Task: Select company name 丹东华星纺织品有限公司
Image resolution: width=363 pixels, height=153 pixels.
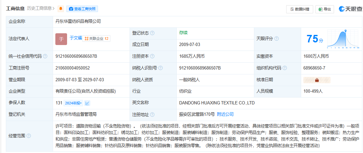Action: 78,22
